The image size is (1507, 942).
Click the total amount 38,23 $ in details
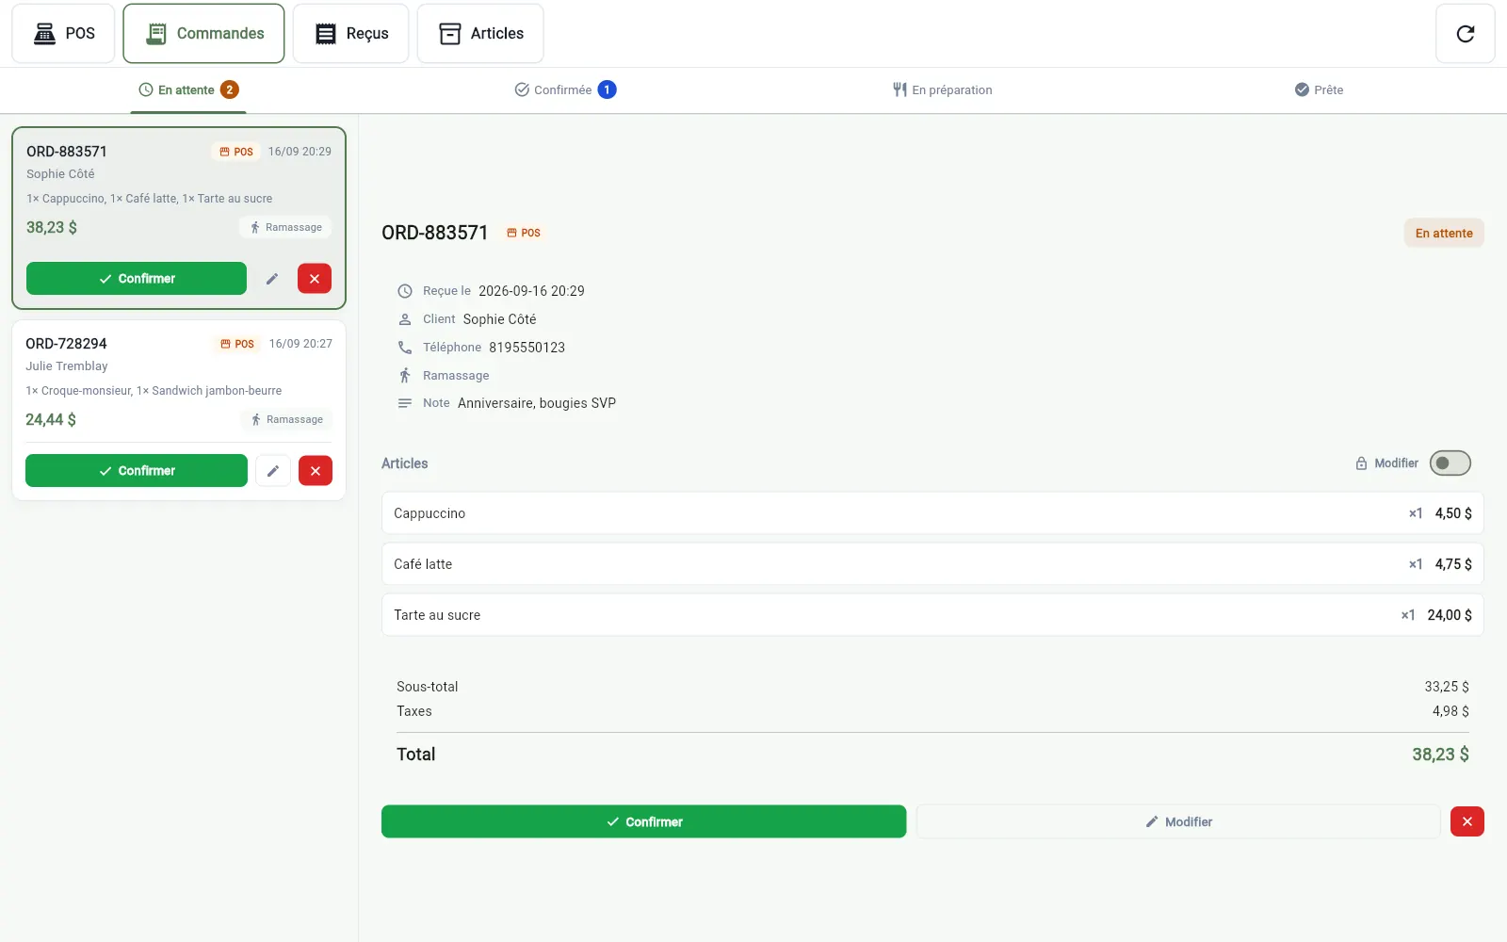point(1440,755)
